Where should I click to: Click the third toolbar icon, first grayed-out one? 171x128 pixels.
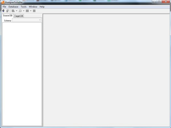tap(13, 11)
